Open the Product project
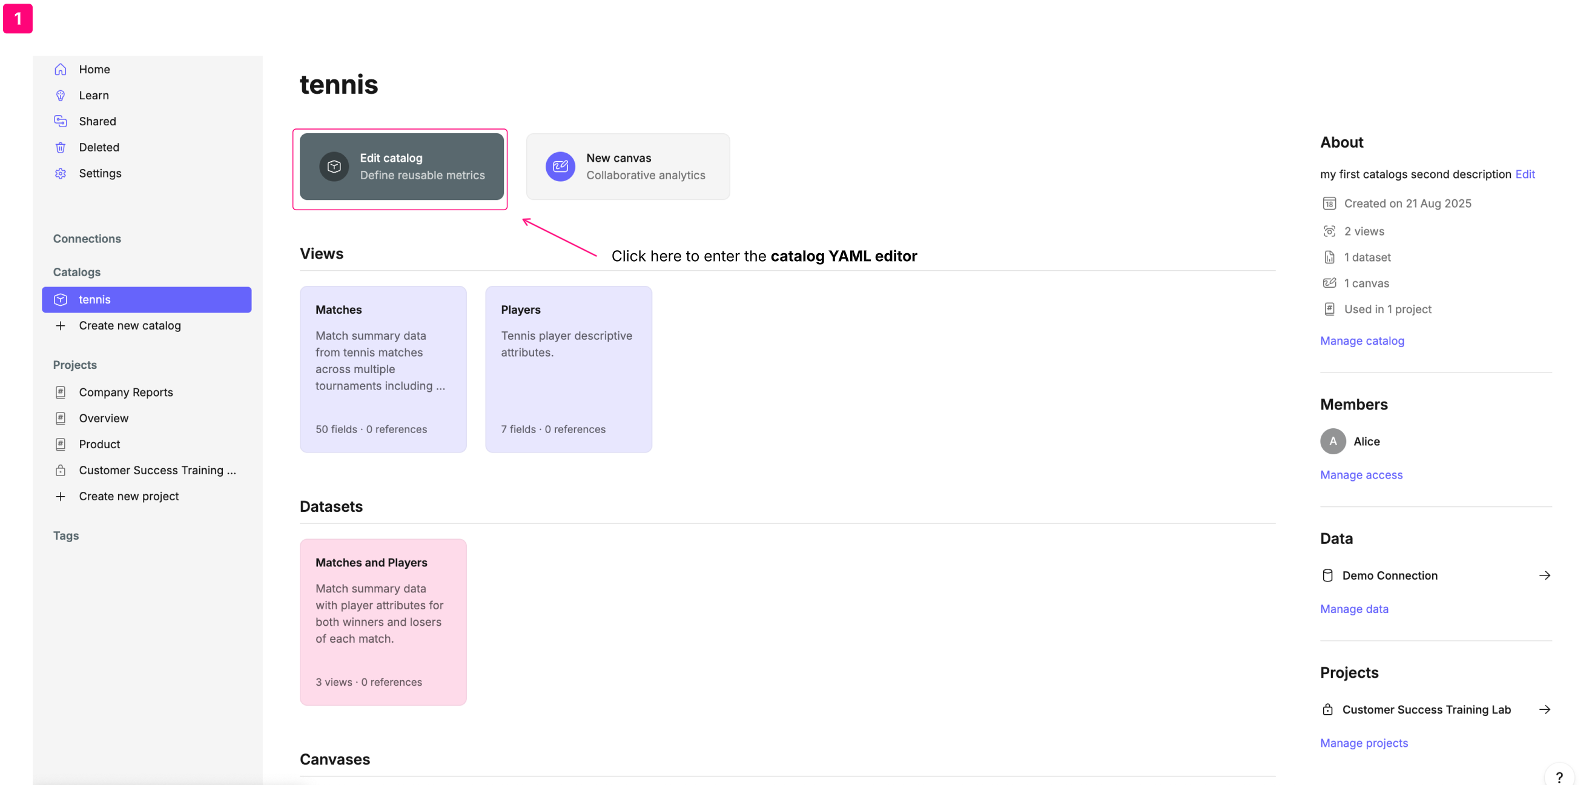 tap(99, 444)
